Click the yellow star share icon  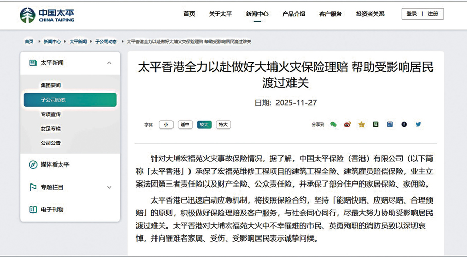pos(361,124)
